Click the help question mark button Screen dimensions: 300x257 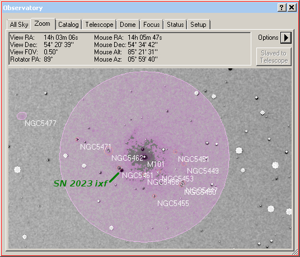click(282, 7)
